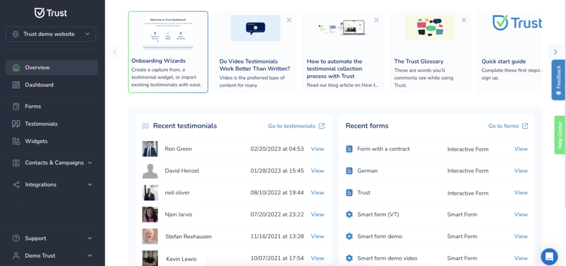Viewport: 566px width, 266px height.
Task: View Njeri Jarvis's testimonial
Action: [318, 215]
